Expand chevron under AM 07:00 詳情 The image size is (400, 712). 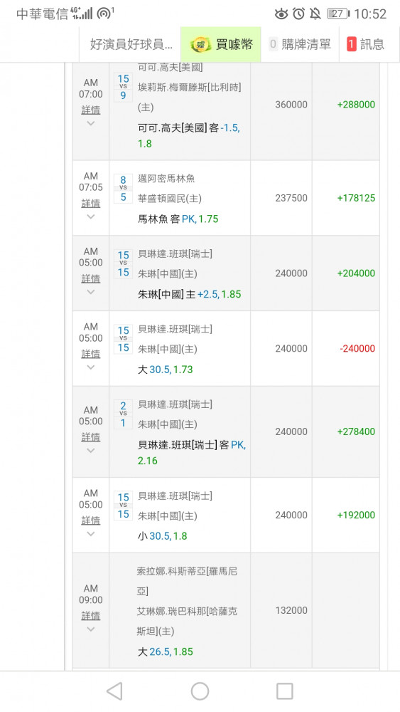91,123
